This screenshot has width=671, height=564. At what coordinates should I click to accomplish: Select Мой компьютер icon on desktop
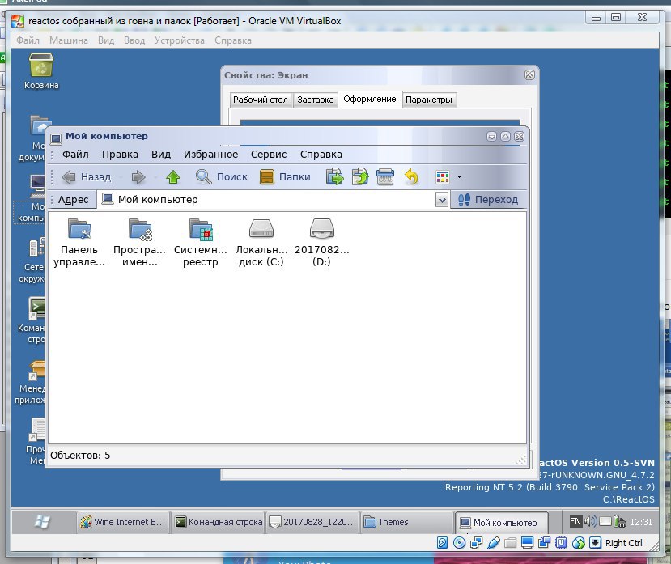coord(31,199)
